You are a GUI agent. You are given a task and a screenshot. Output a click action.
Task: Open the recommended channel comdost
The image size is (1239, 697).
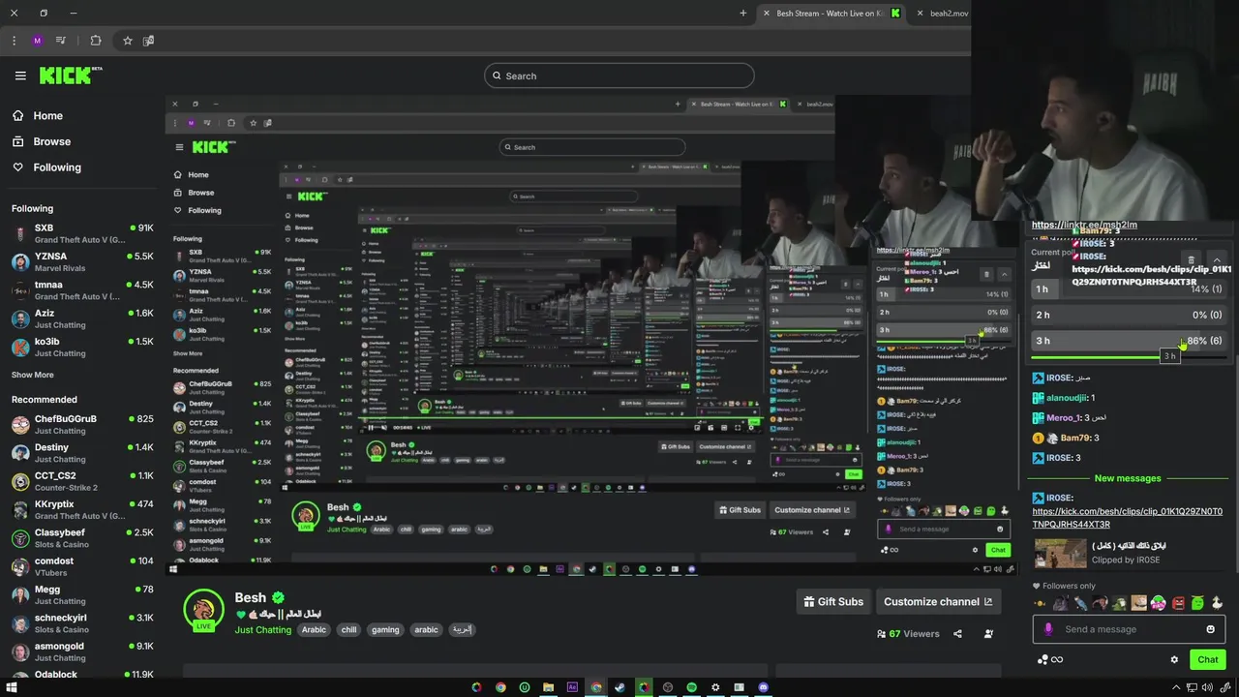click(x=82, y=566)
